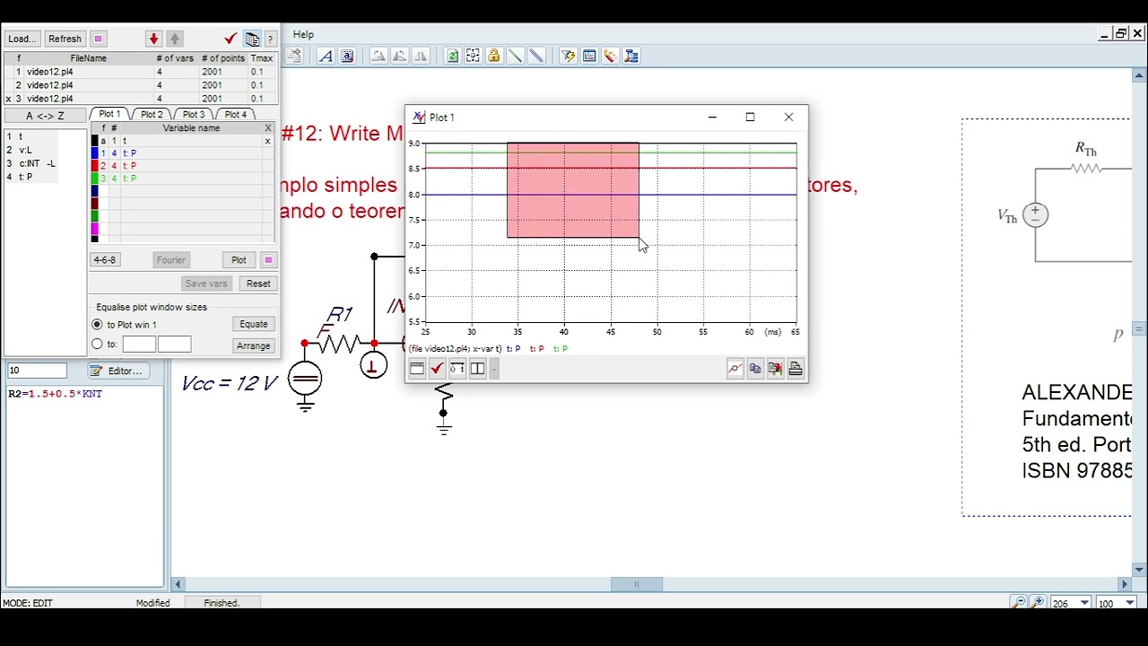Image resolution: width=1148 pixels, height=646 pixels.
Task: Select the green line drawing tool
Action: point(515,56)
